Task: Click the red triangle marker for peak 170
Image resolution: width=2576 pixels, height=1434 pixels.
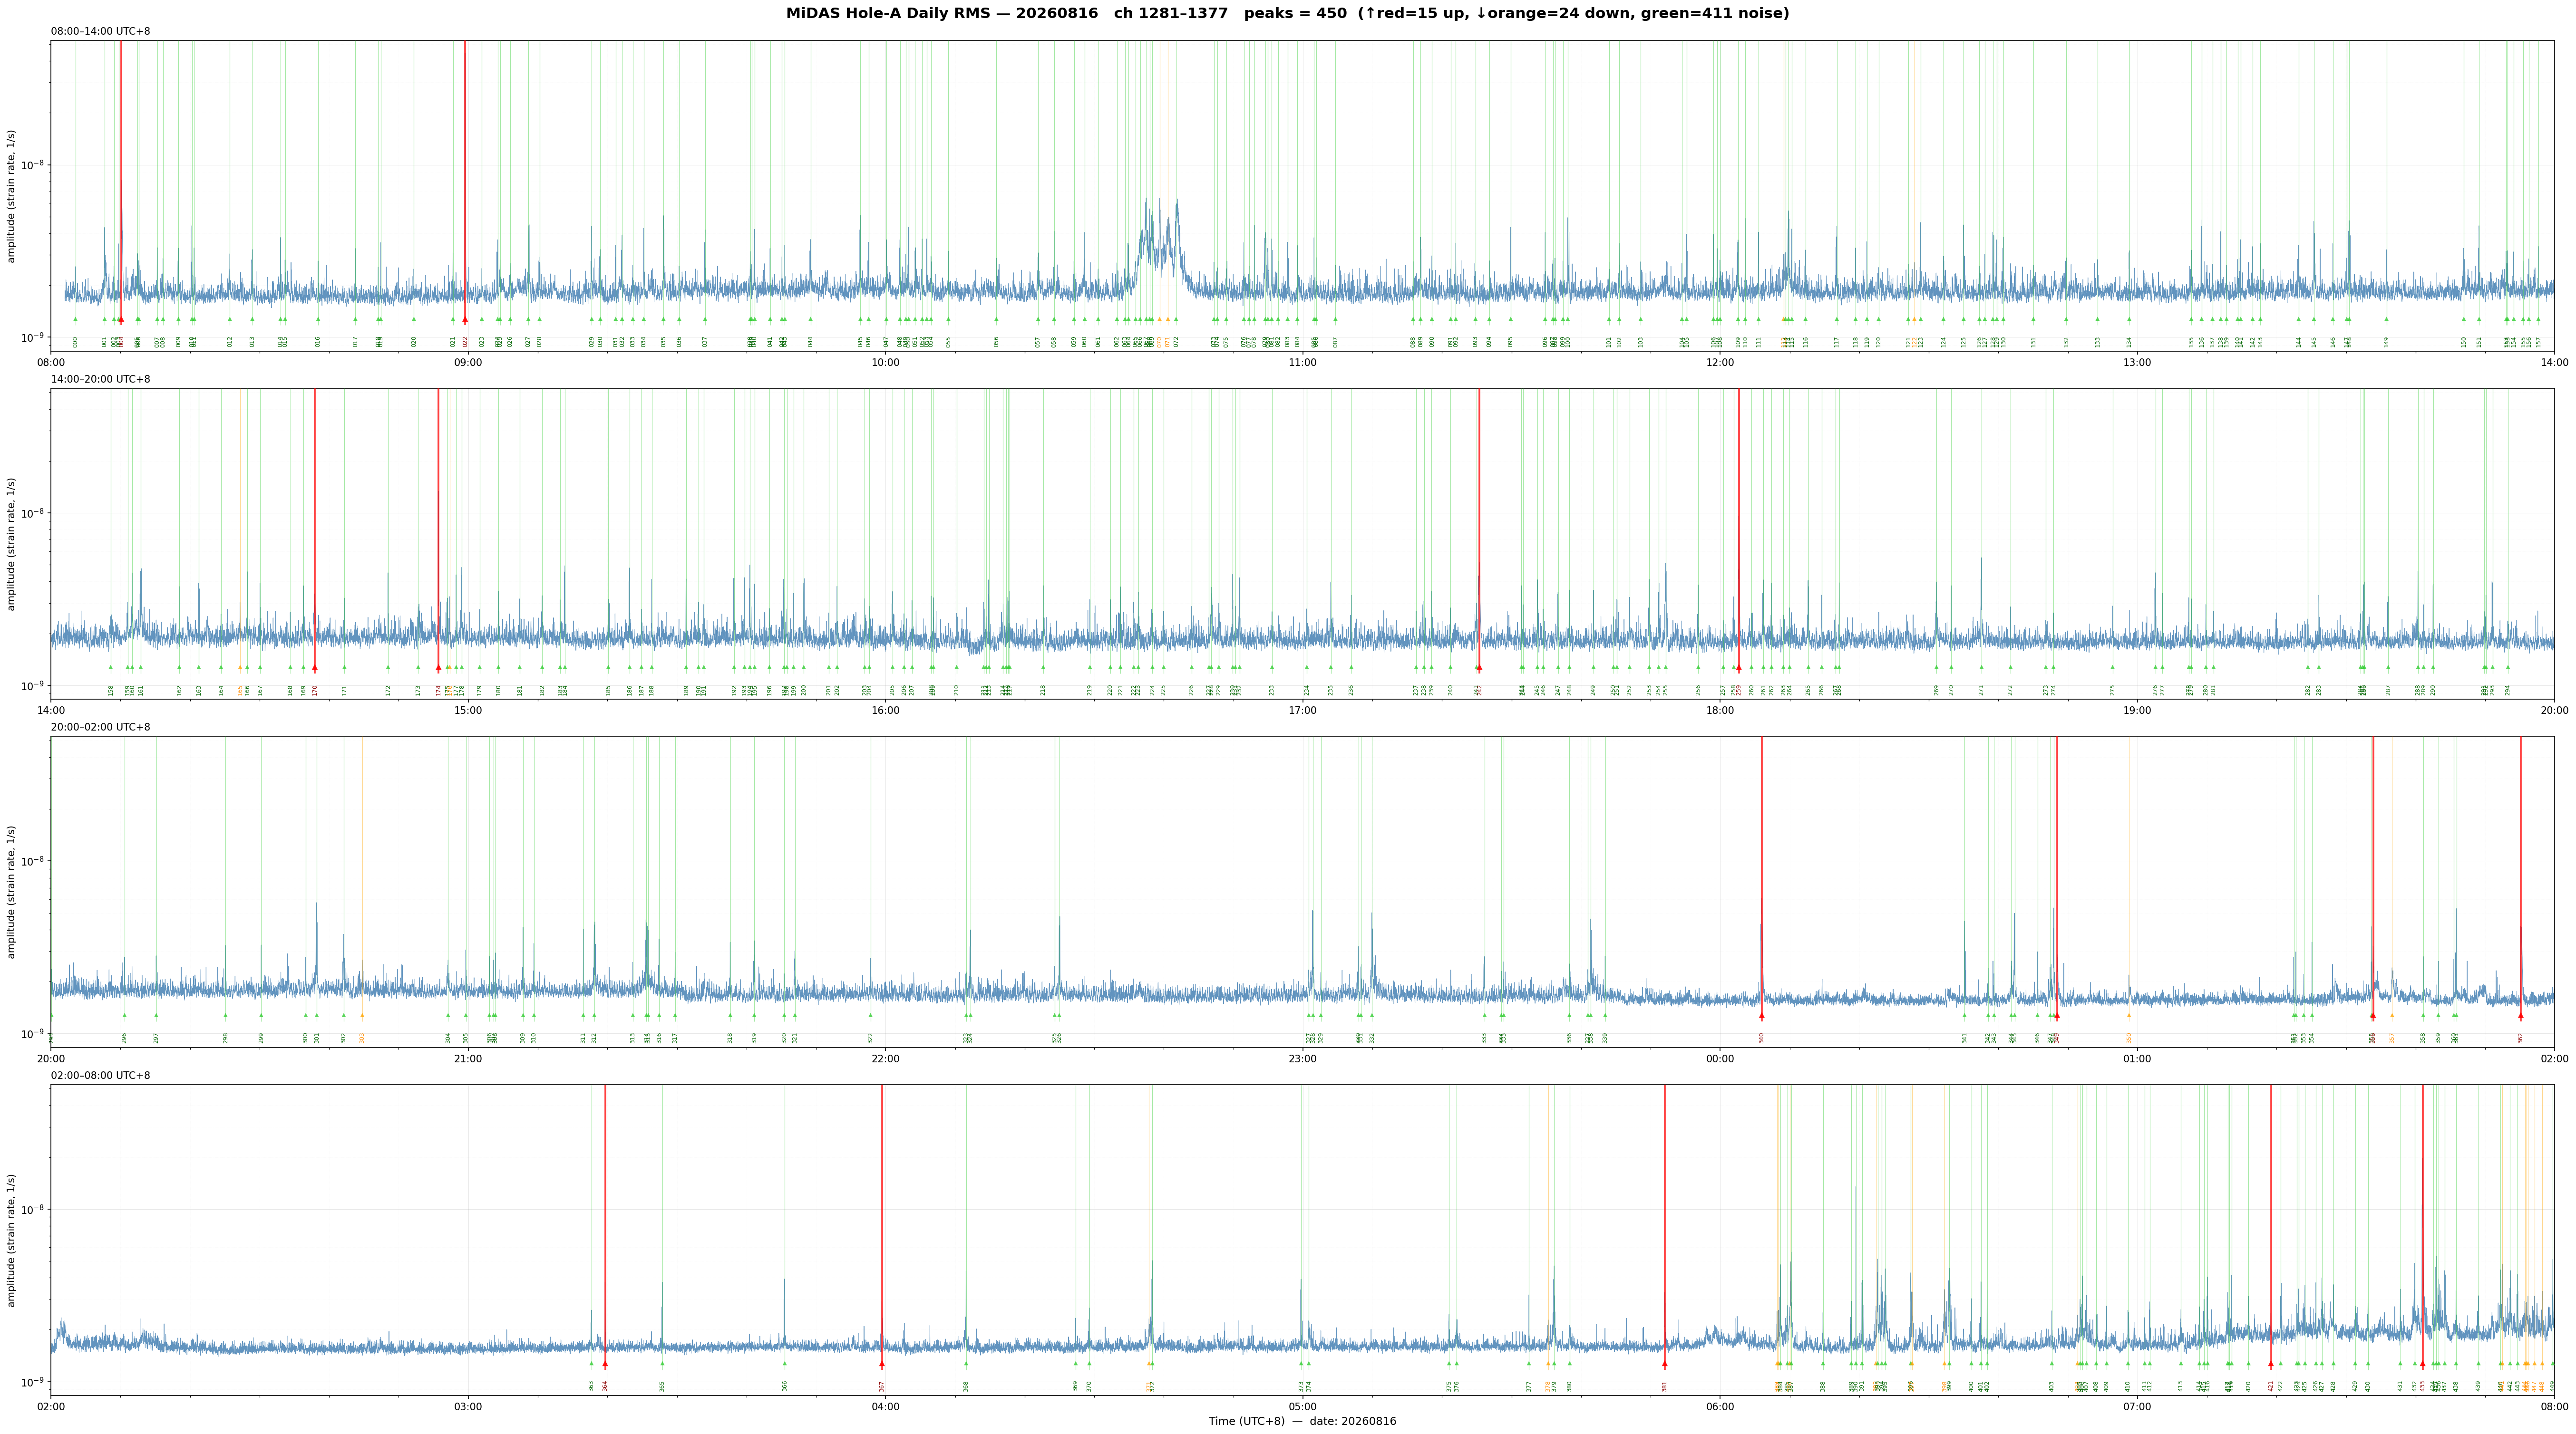Action: click(315, 667)
